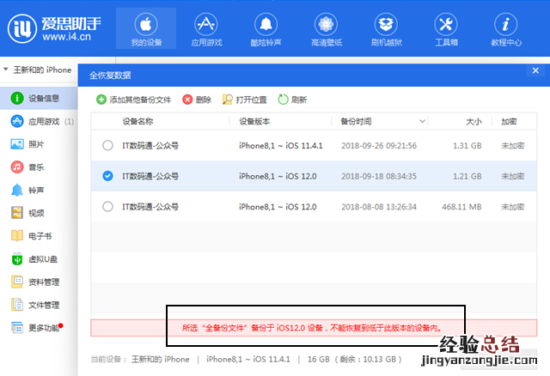
Task: Sort by 加密 column header
Action: click(509, 121)
